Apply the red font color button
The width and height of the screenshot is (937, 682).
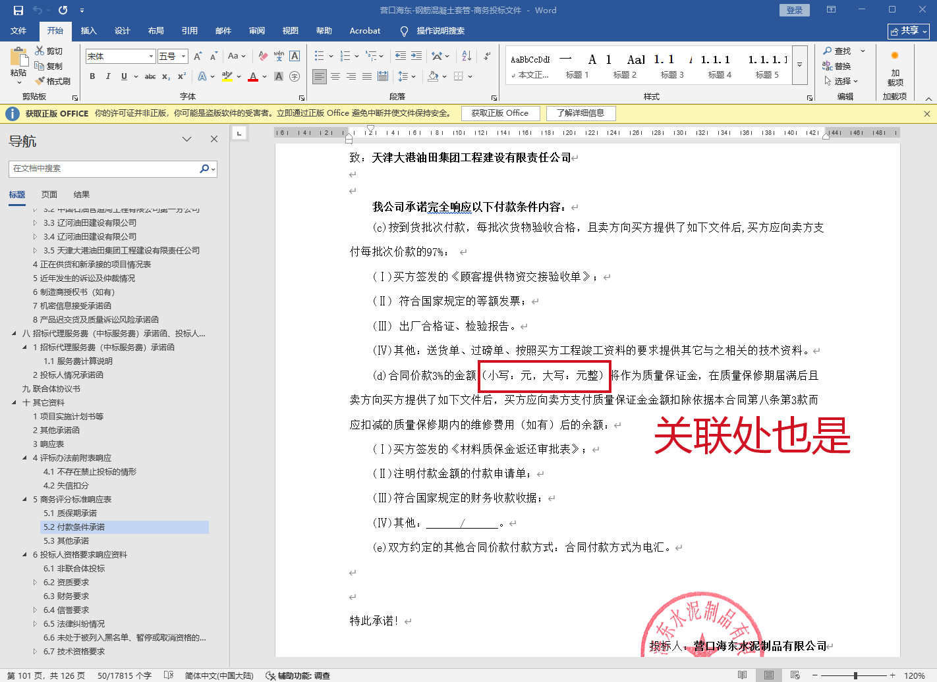coord(253,76)
